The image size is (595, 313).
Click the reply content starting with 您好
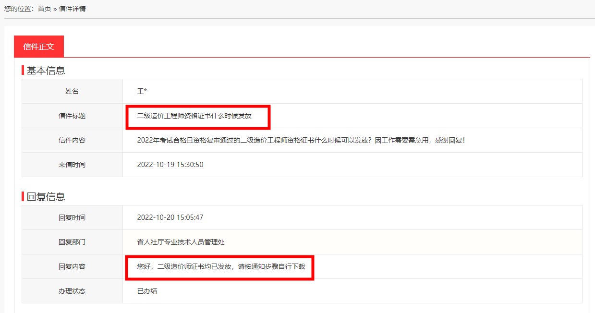pos(221,266)
